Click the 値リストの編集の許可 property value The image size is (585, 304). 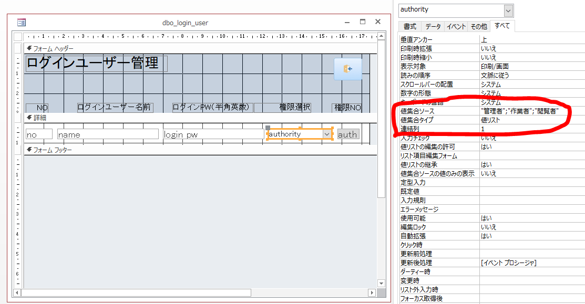[532, 147]
